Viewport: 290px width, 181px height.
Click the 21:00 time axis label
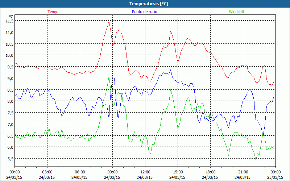coord(243,172)
